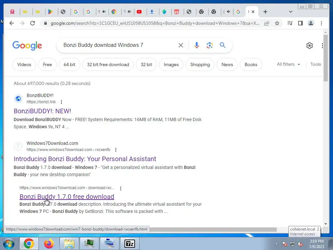Expand the All filters dropdown

point(288,64)
